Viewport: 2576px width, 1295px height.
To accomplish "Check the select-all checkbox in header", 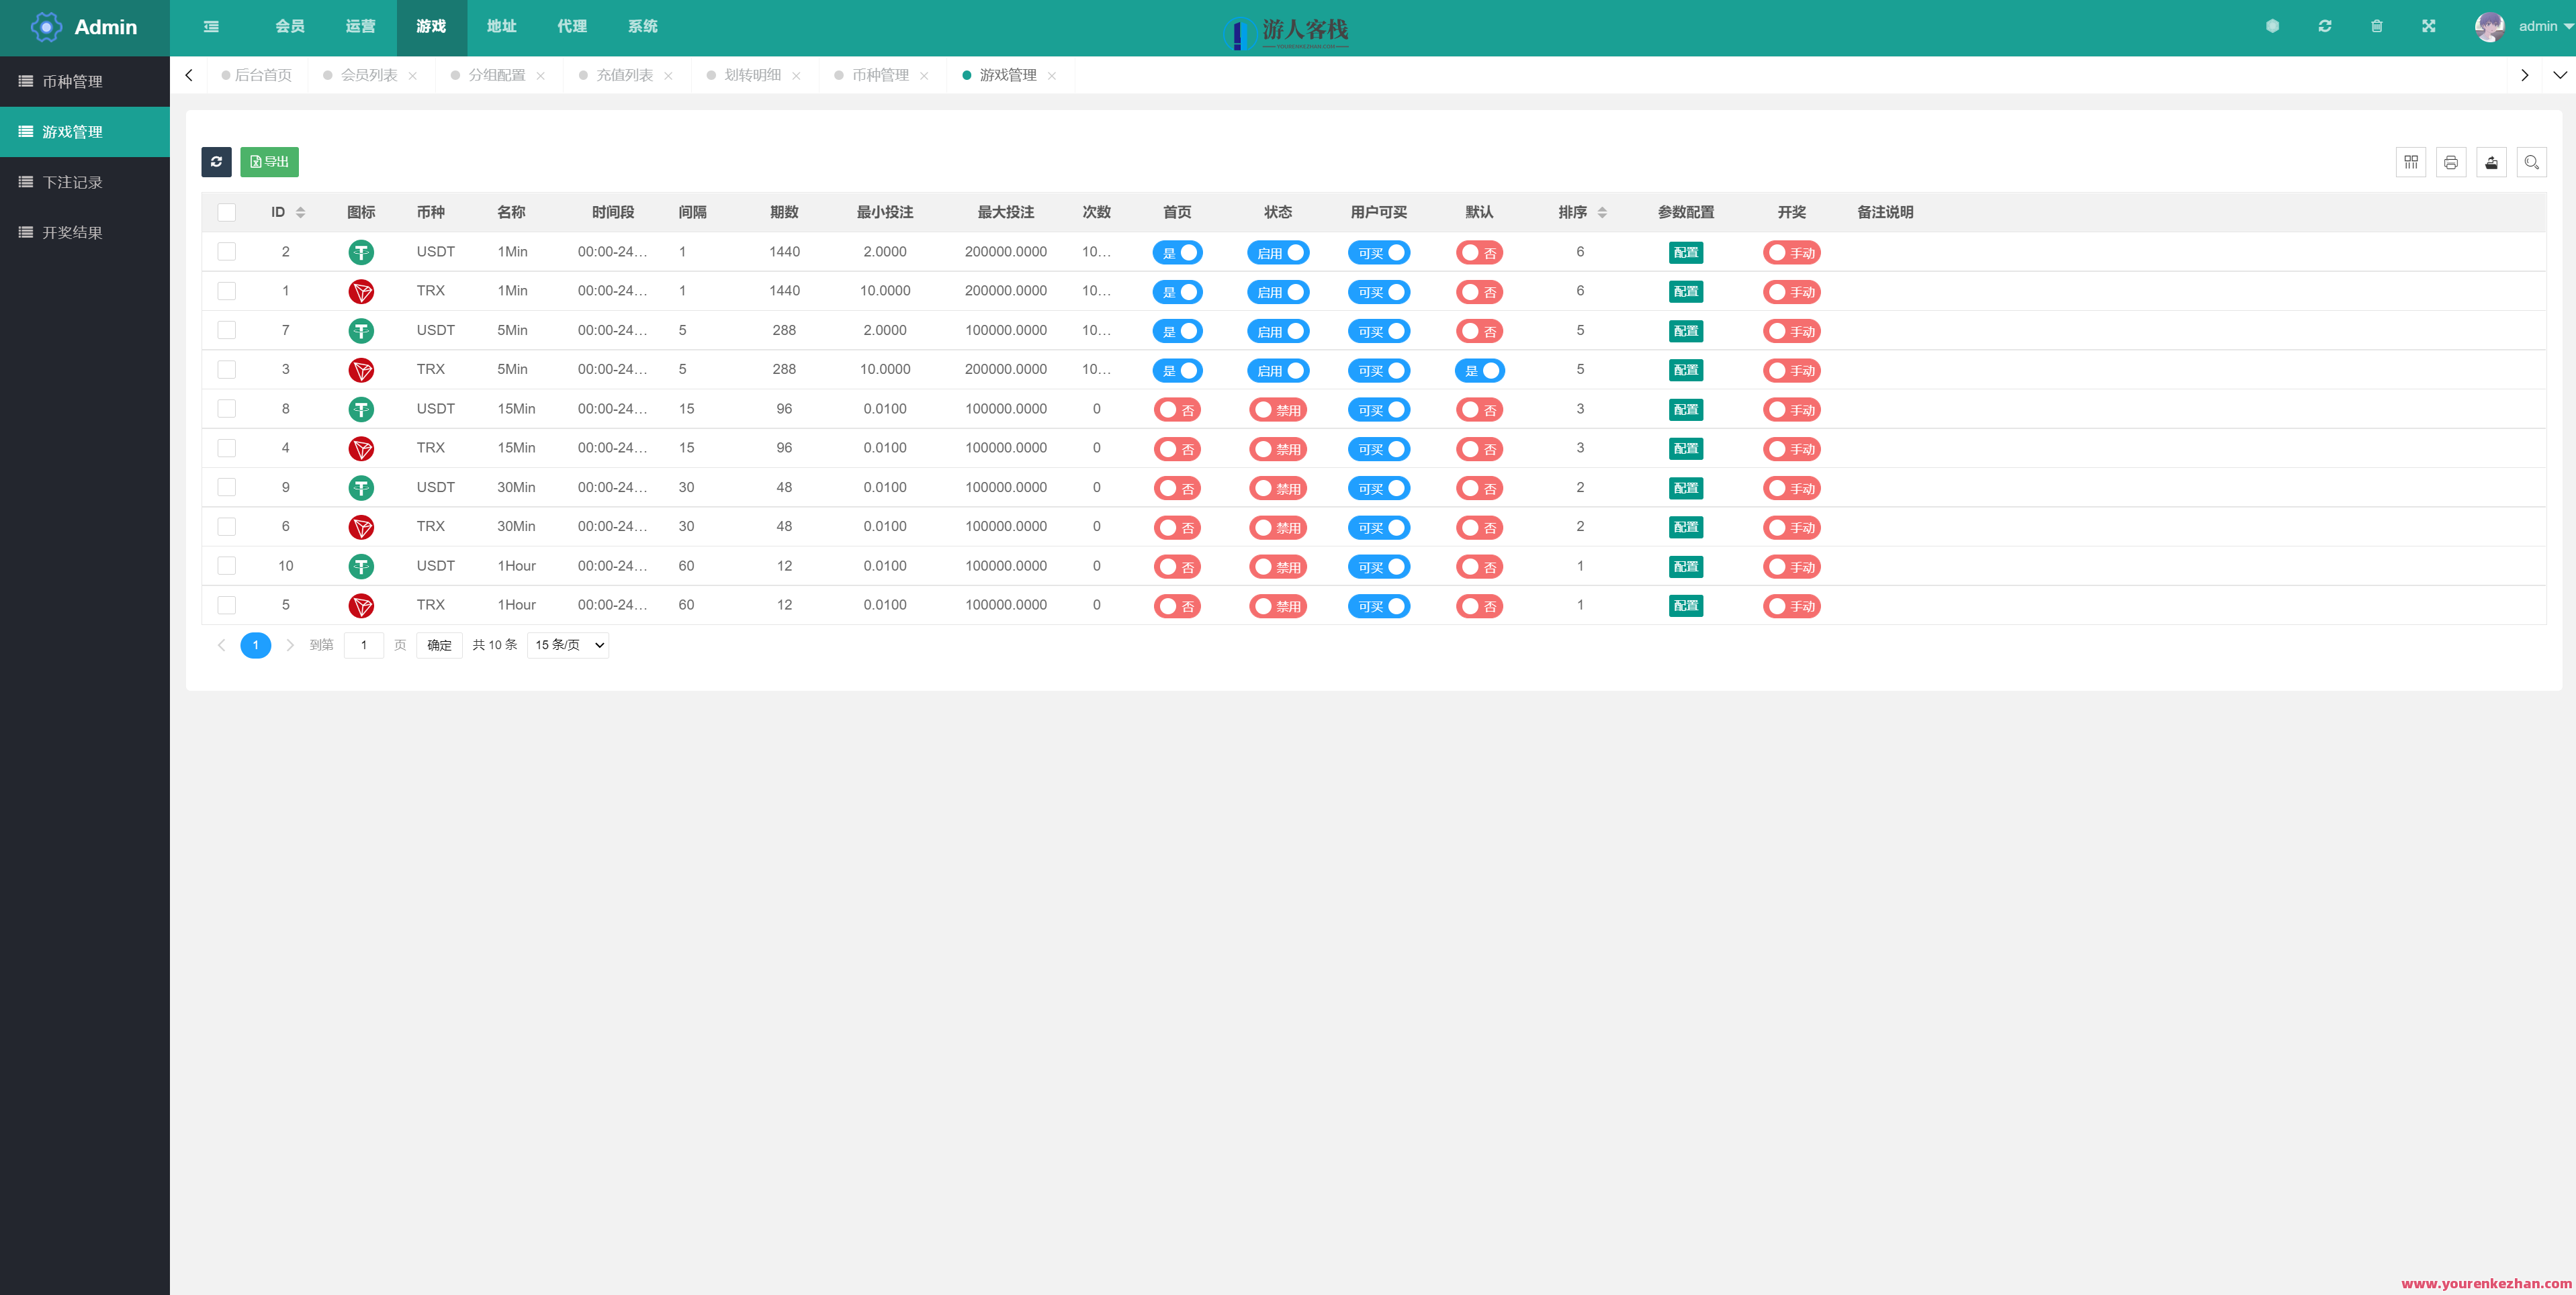I will (227, 213).
